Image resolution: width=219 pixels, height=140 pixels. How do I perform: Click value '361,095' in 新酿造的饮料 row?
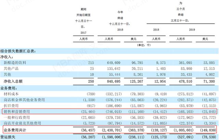click(185, 63)
